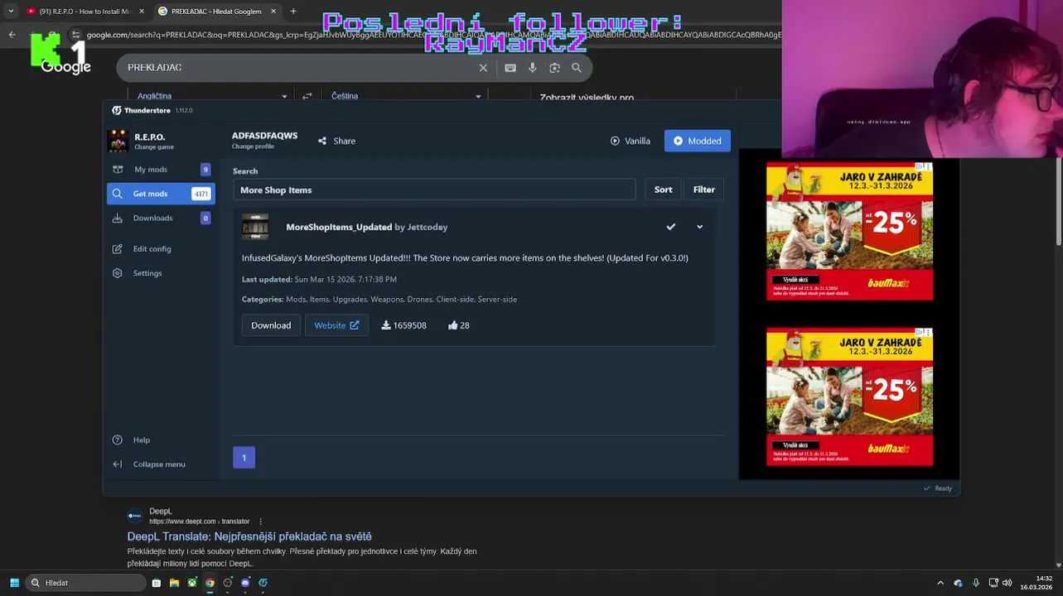Open Angličtina source language dropdown

(212, 96)
